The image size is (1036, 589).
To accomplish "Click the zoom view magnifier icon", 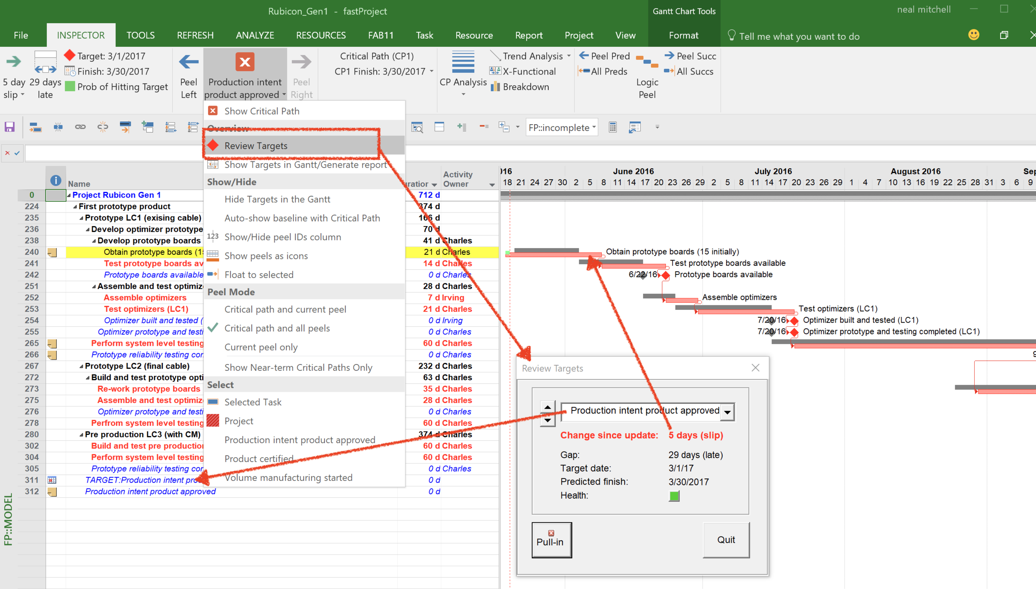I will [x=417, y=127].
